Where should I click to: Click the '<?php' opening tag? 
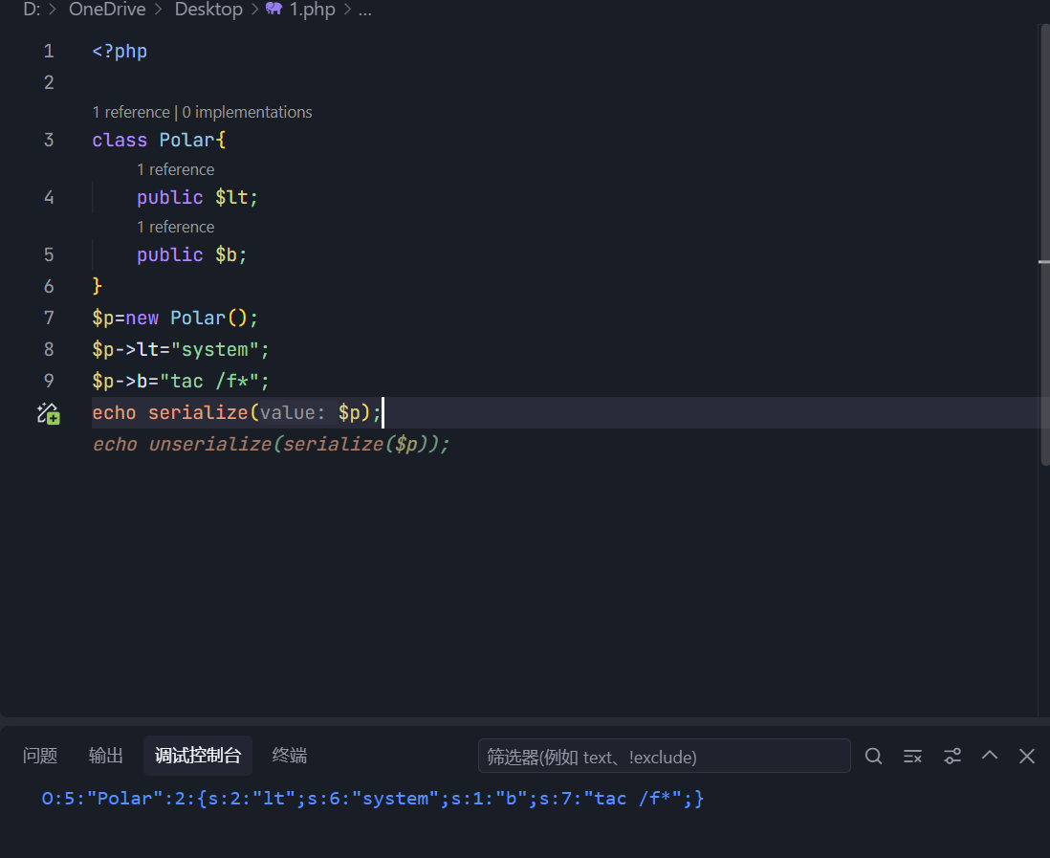120,51
